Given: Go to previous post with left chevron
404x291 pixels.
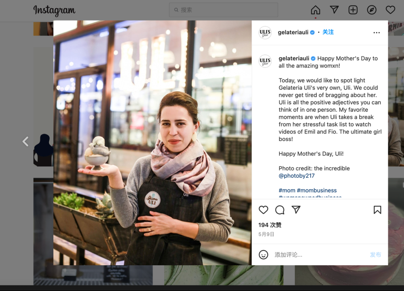Looking at the screenshot, I should (x=25, y=141).
